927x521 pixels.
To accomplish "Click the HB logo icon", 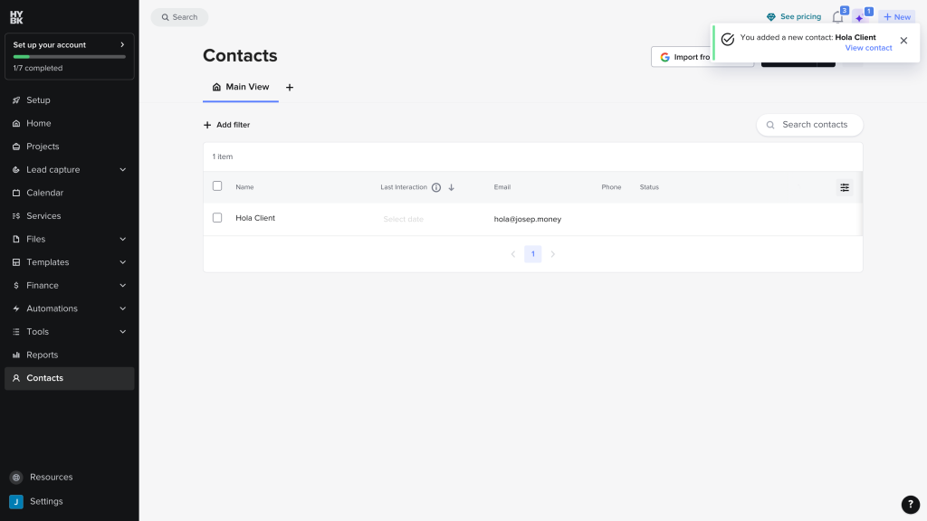I will click(x=16, y=17).
